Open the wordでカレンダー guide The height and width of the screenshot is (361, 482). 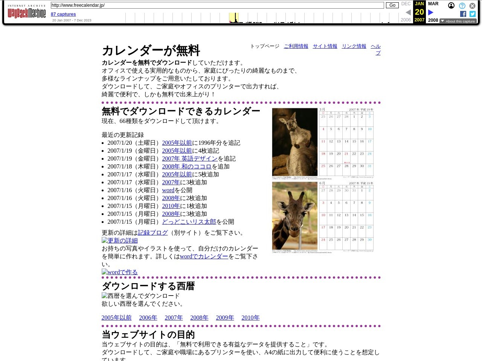point(204,256)
